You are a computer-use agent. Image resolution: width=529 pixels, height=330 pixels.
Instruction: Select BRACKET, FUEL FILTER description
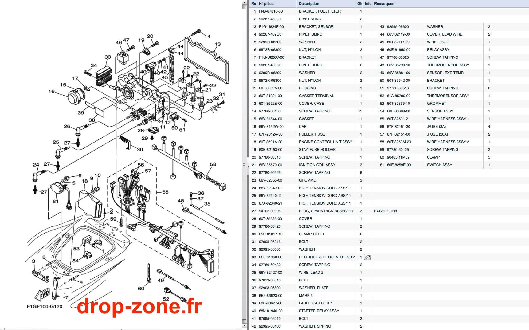(319, 11)
